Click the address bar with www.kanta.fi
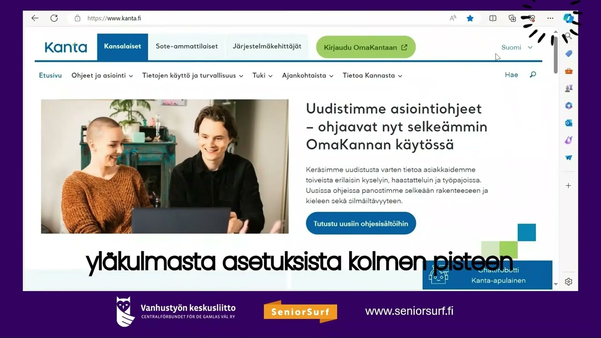 coord(263,18)
